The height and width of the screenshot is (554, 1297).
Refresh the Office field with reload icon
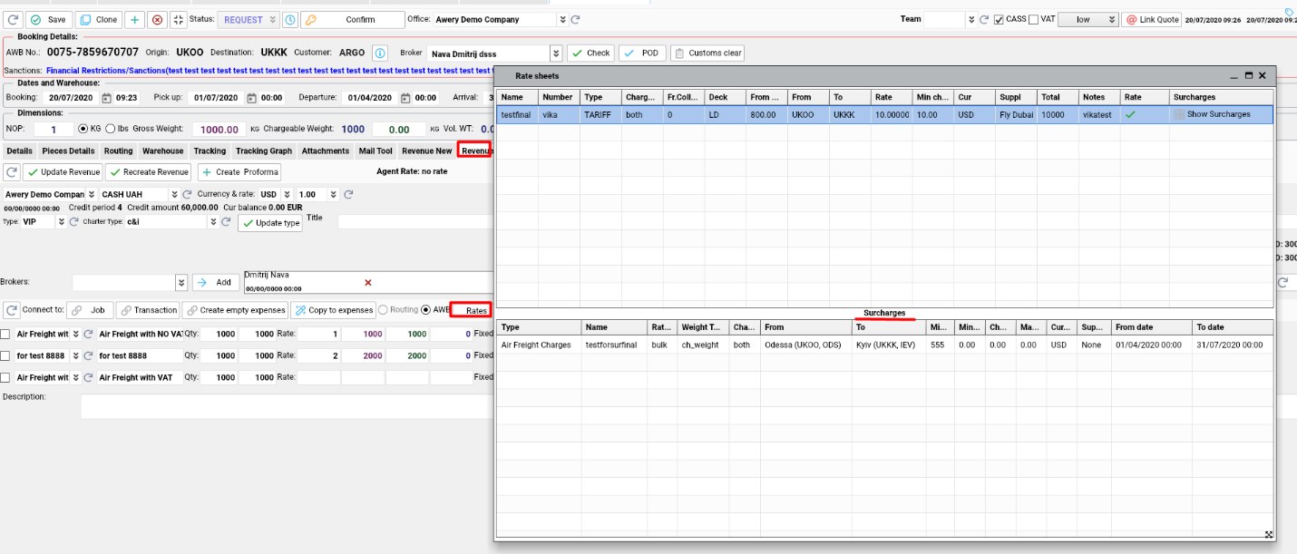pos(575,19)
